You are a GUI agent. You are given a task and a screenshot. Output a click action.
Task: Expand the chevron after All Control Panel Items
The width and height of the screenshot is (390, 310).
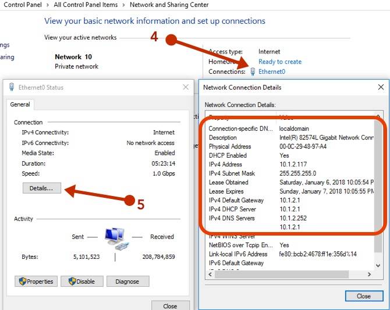123,5
